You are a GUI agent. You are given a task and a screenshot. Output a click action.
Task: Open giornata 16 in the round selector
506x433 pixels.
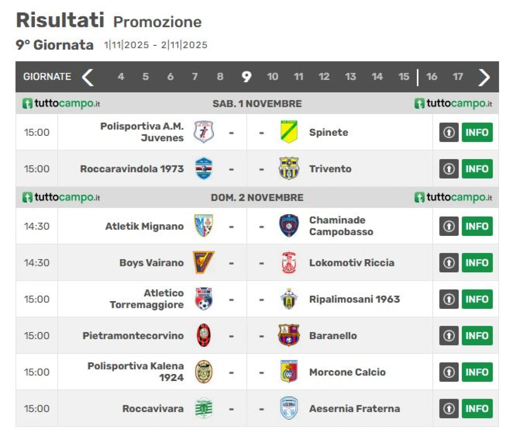[x=432, y=77]
